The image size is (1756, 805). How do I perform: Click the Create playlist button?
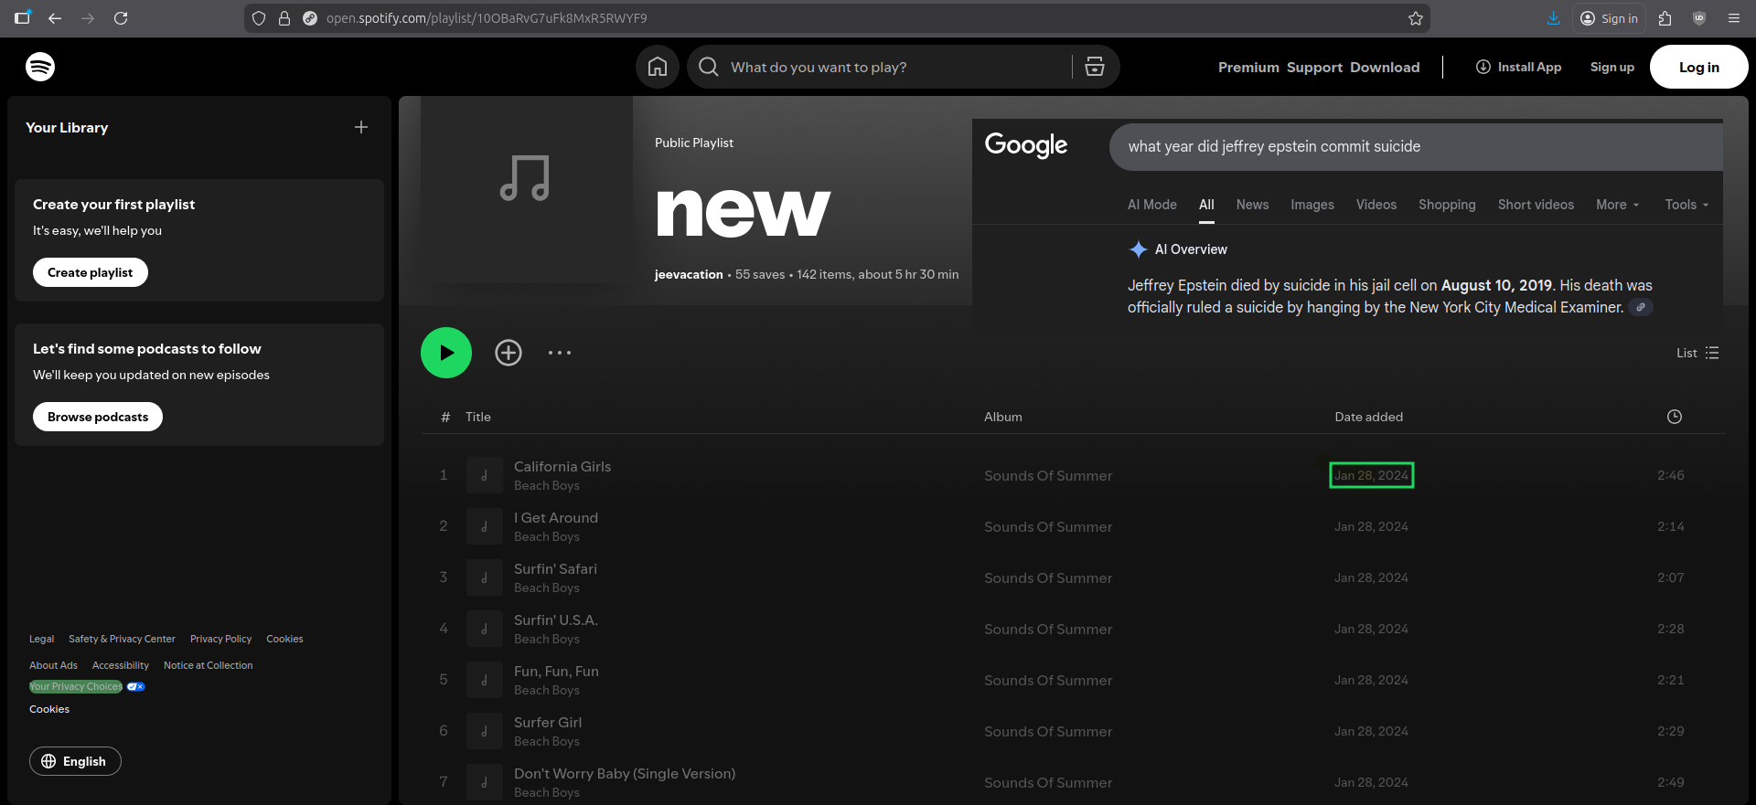click(91, 272)
